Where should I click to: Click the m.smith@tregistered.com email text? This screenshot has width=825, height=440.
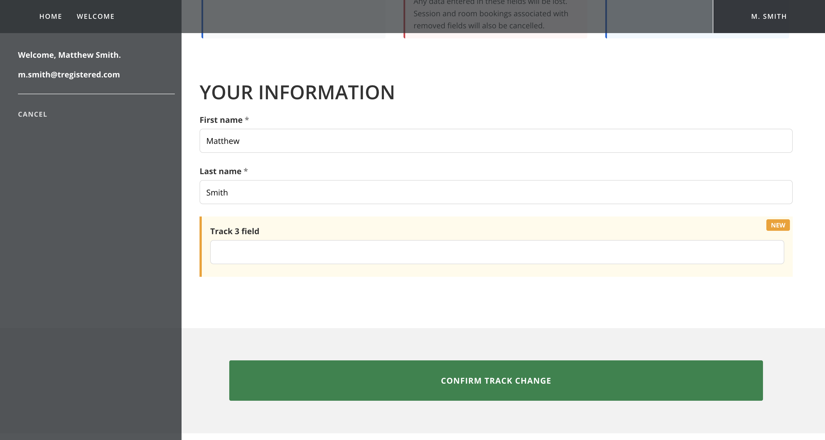coord(69,75)
